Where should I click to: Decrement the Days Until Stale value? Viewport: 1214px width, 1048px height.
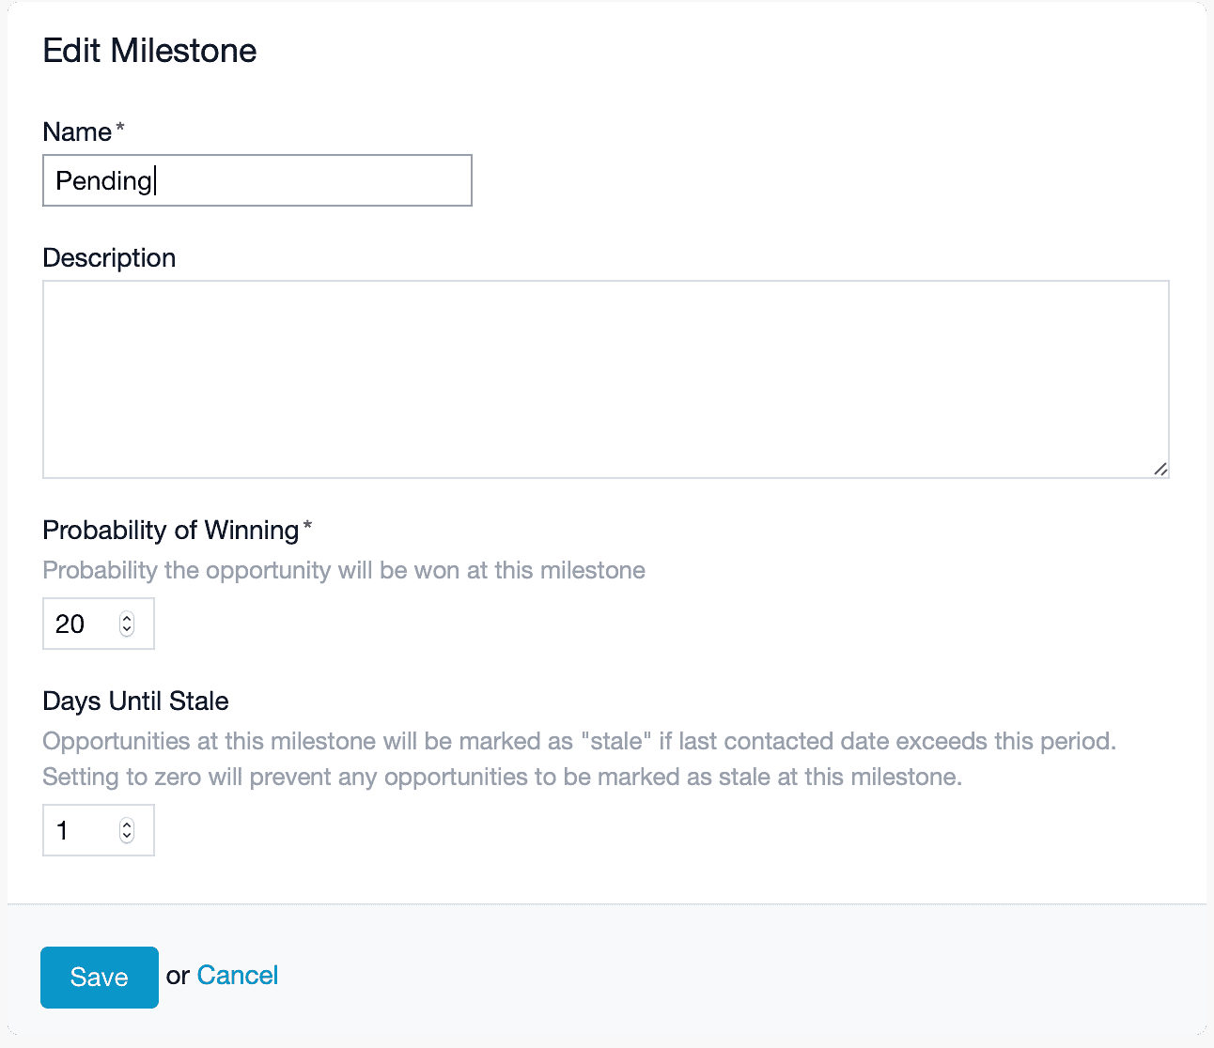point(127,837)
